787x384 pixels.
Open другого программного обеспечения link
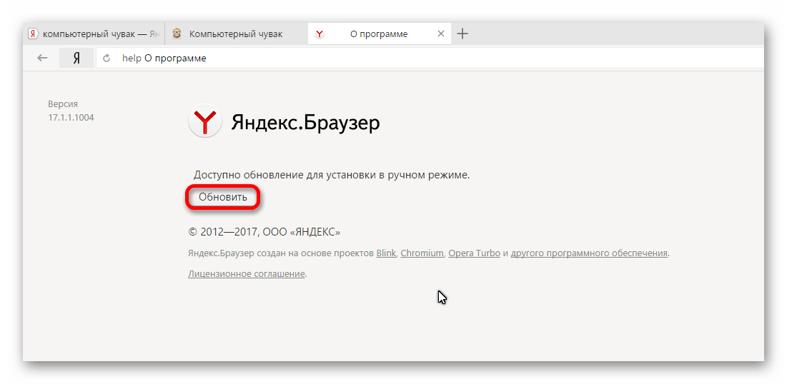(589, 253)
